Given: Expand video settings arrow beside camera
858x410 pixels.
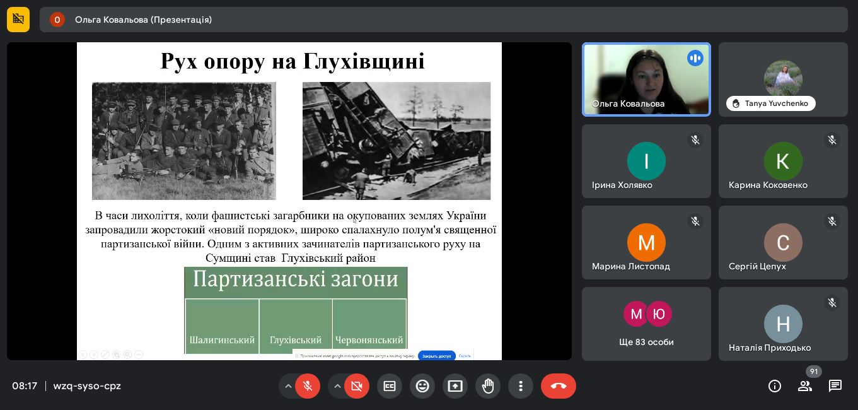Looking at the screenshot, I should click(337, 386).
